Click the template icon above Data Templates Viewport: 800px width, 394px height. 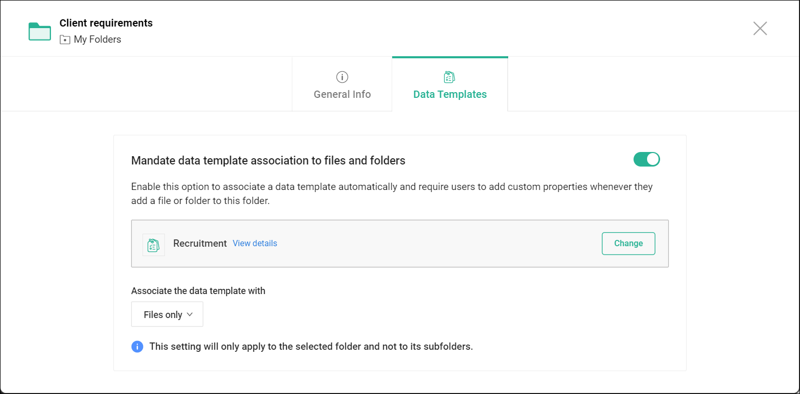tap(449, 77)
